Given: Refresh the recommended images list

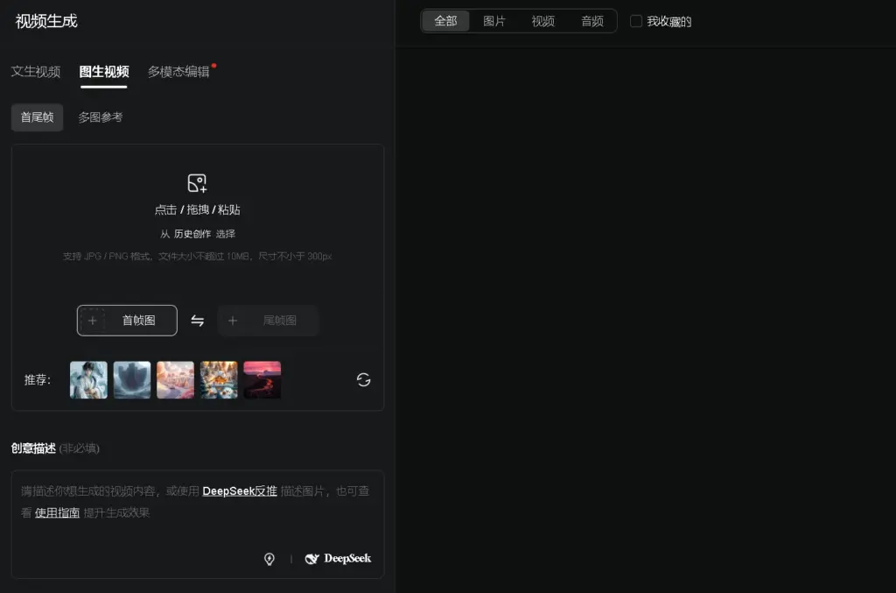Looking at the screenshot, I should [x=363, y=379].
